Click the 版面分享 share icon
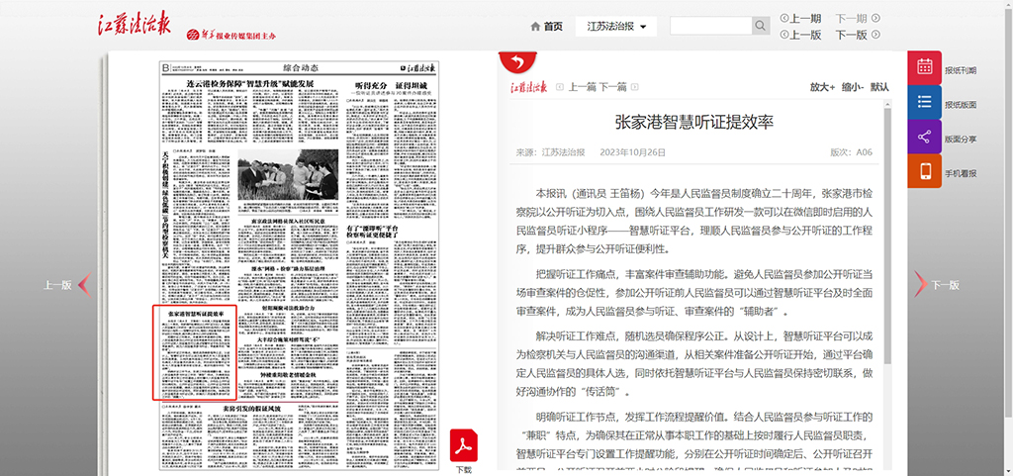This screenshot has width=1013, height=476. coord(924,138)
